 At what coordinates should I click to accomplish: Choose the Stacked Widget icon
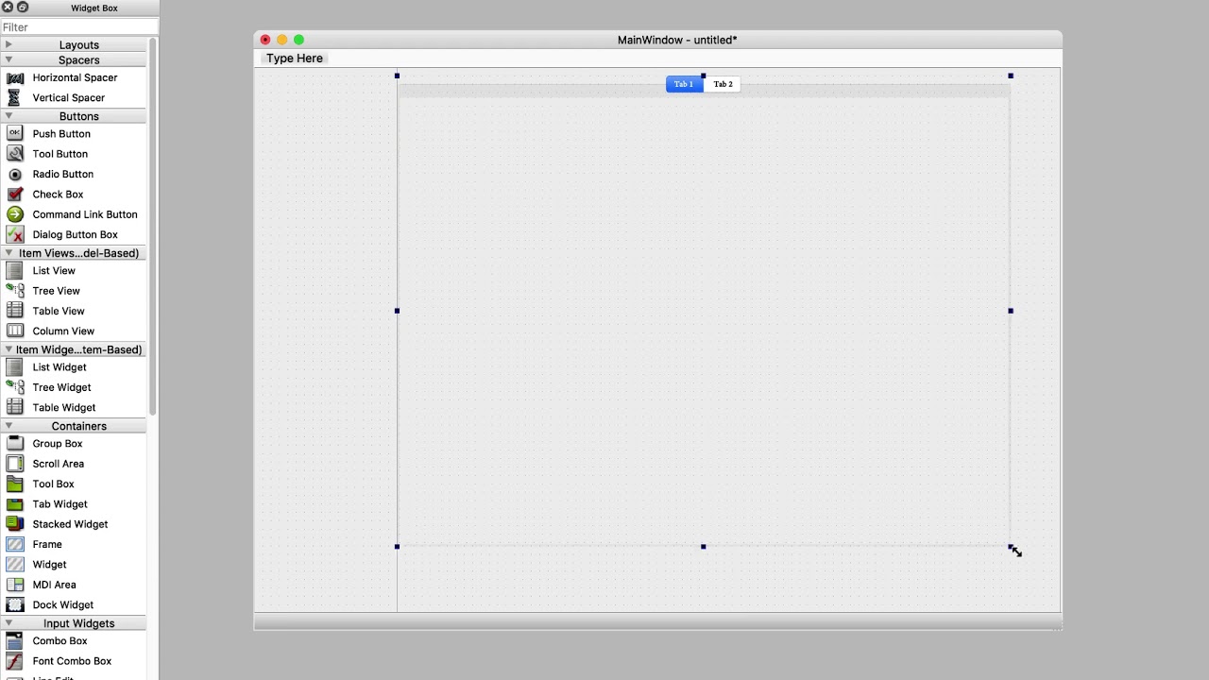pos(15,524)
